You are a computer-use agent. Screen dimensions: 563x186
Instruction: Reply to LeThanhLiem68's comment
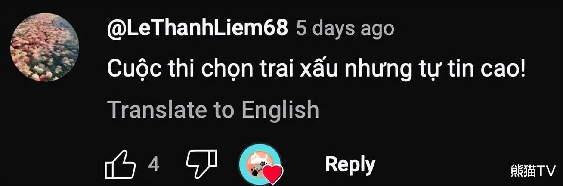coord(350,164)
